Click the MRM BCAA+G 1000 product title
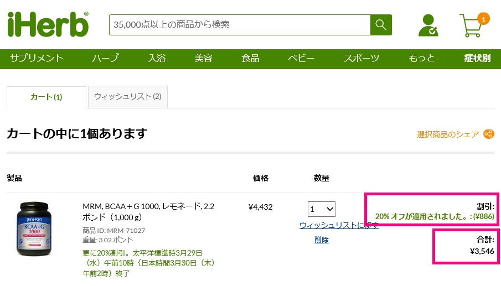Viewport: 501px width, 286px height. pos(148,212)
